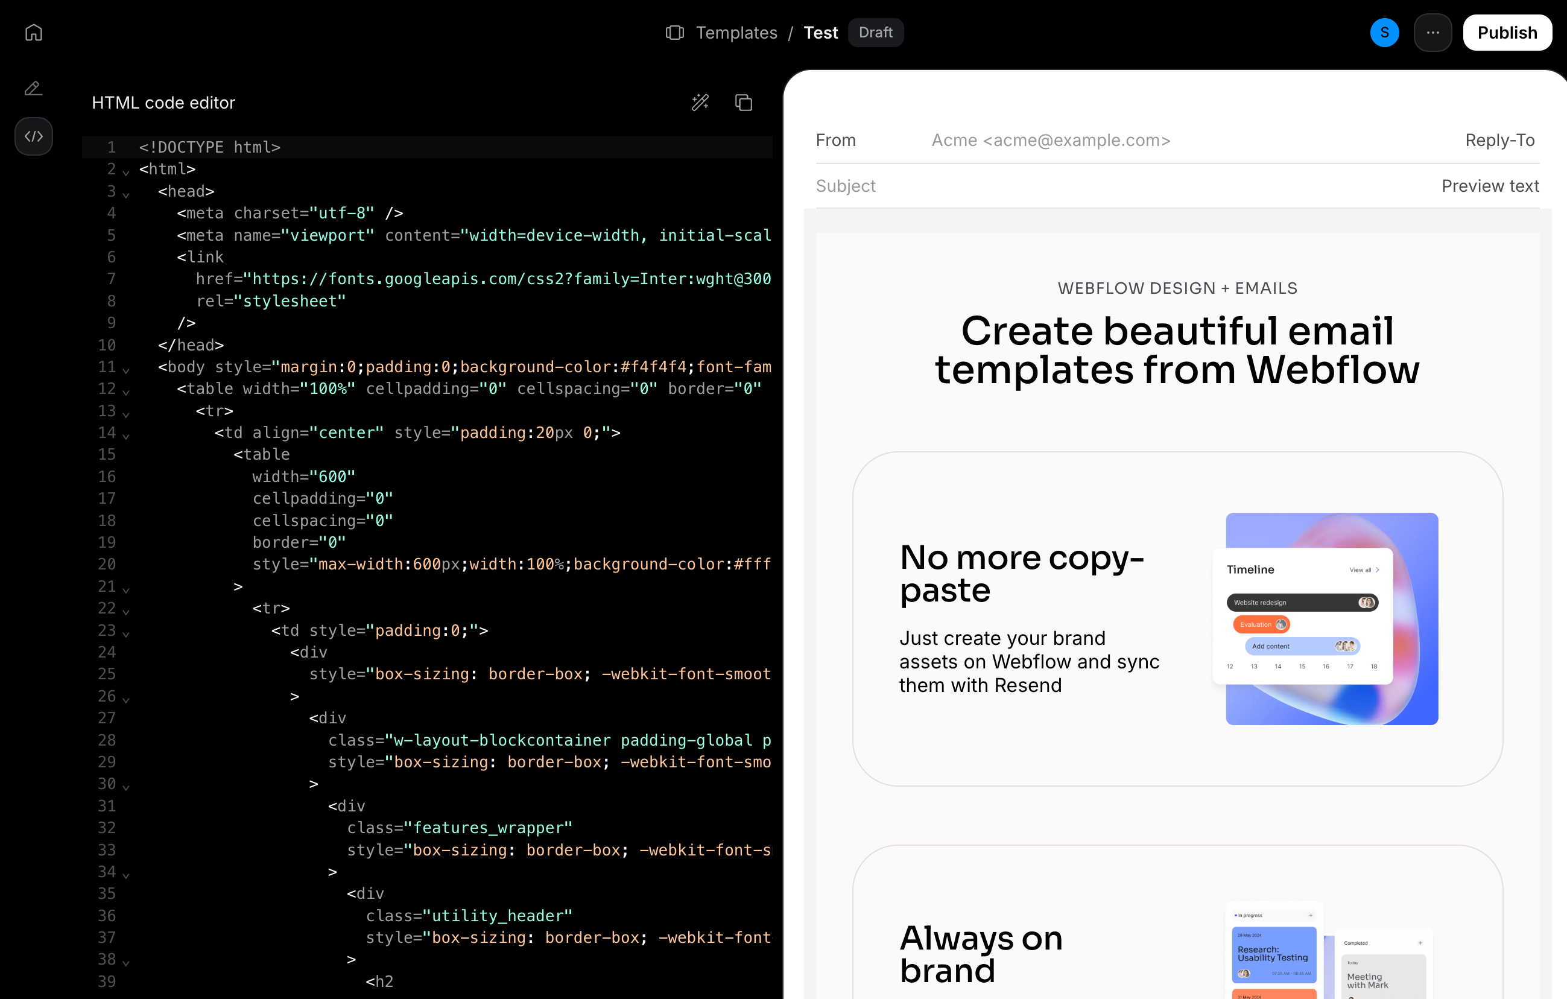Screen dimensions: 1567x999
Task: Open the user avatar S
Action: coord(1385,33)
